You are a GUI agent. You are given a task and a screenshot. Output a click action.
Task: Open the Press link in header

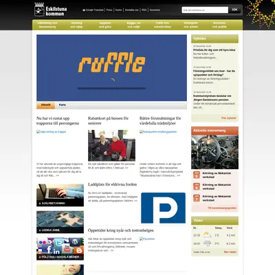point(109,10)
